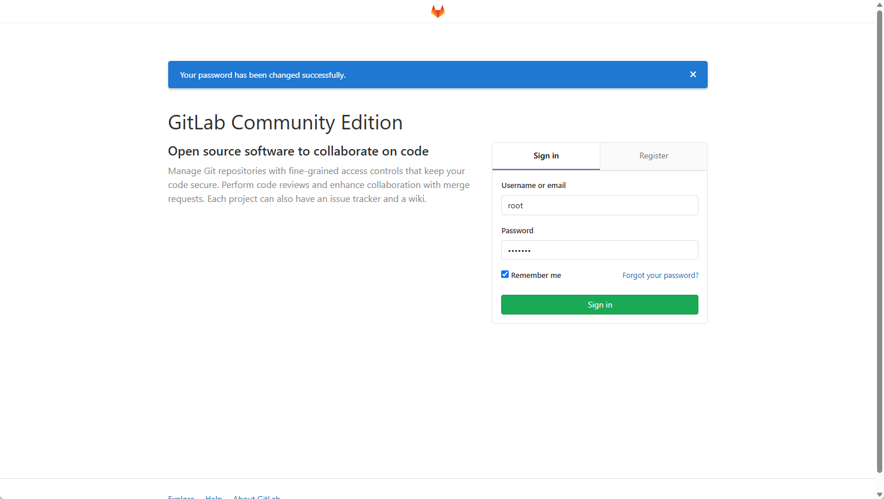
Task: Focus the Password field
Action: coord(600,250)
